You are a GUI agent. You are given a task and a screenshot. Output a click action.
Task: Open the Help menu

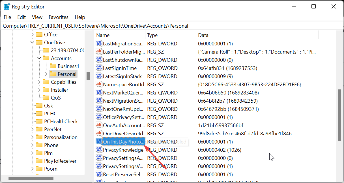(80, 17)
